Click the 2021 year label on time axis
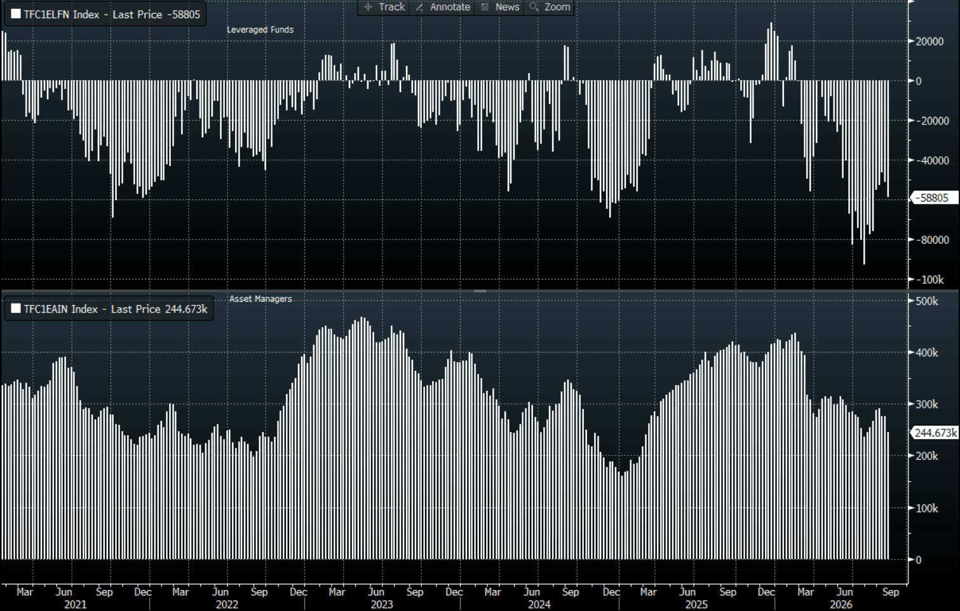Screen dimensions: 960x611 click(75, 605)
